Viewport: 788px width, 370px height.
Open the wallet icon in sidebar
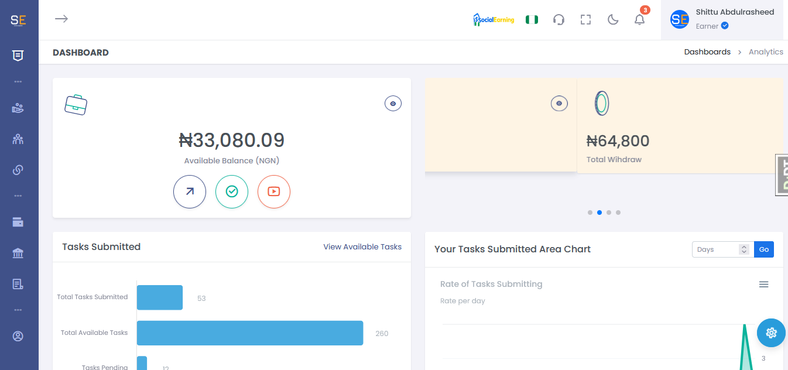pos(18,222)
